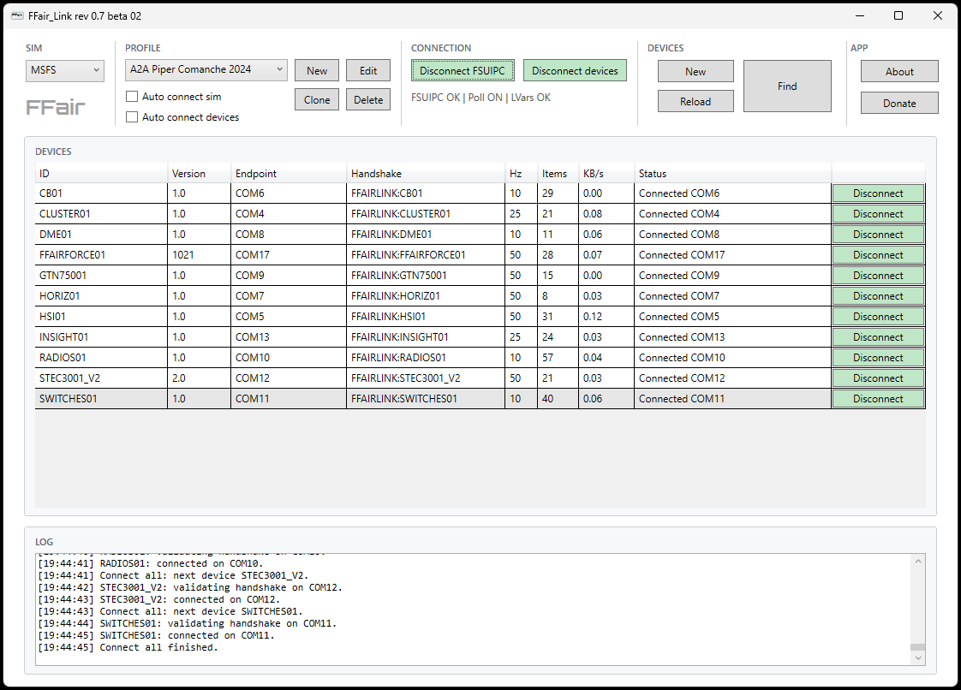Disconnect the INSIGHT01 device
961x690 pixels.
click(x=878, y=337)
